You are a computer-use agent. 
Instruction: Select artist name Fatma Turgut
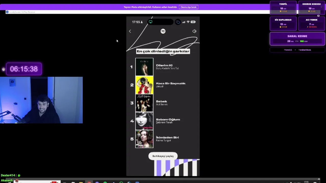click(x=163, y=141)
